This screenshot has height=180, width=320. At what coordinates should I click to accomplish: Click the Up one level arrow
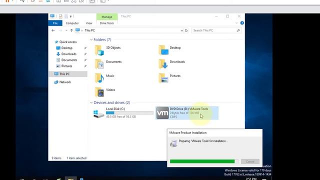click(71, 30)
